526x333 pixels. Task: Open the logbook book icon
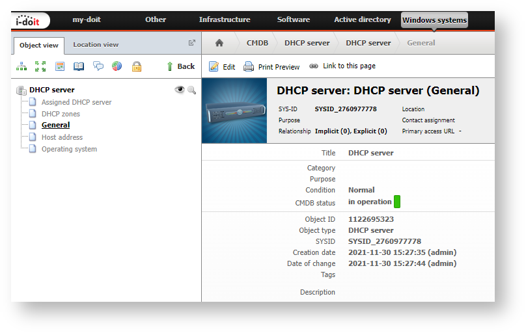(79, 66)
